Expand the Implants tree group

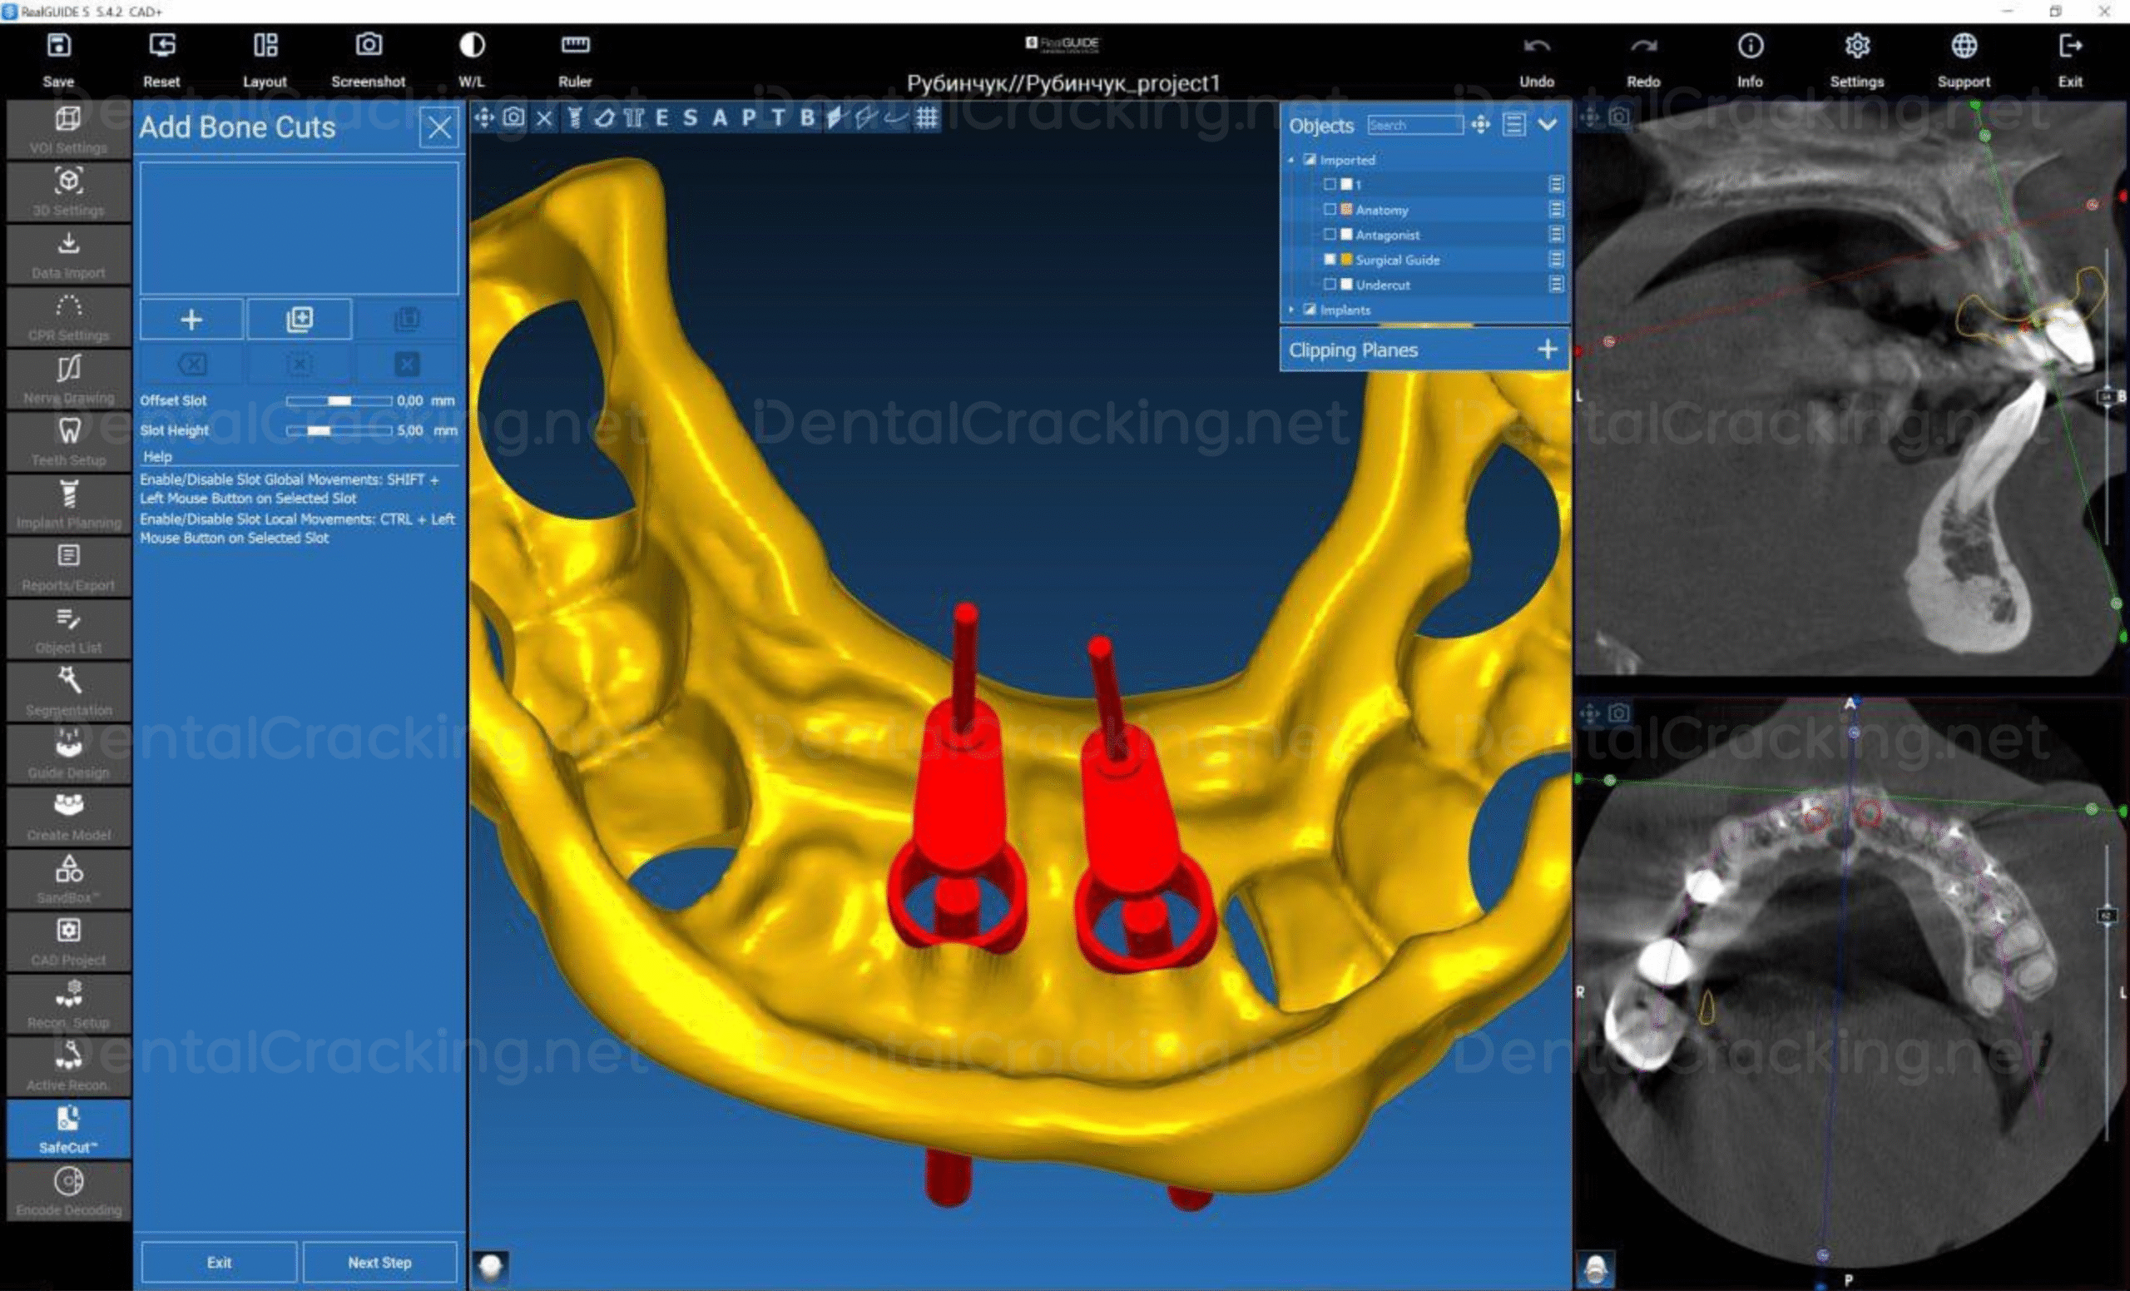coord(1291,310)
